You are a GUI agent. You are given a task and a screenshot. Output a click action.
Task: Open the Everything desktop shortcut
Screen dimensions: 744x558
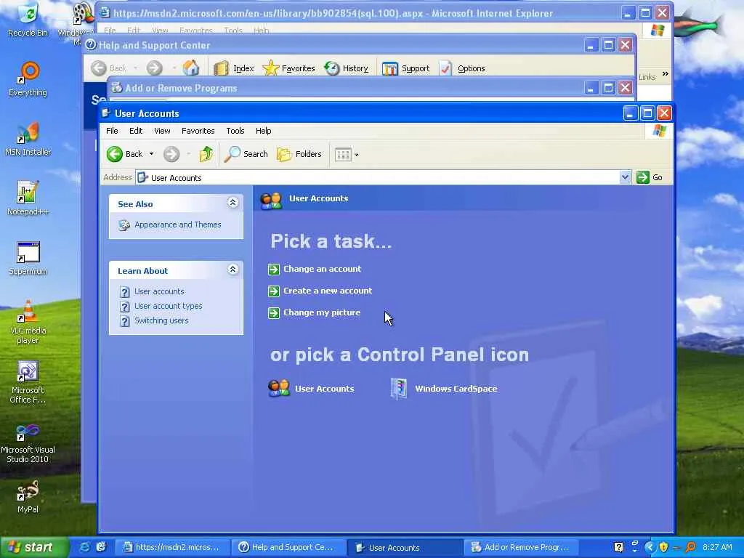(28, 79)
